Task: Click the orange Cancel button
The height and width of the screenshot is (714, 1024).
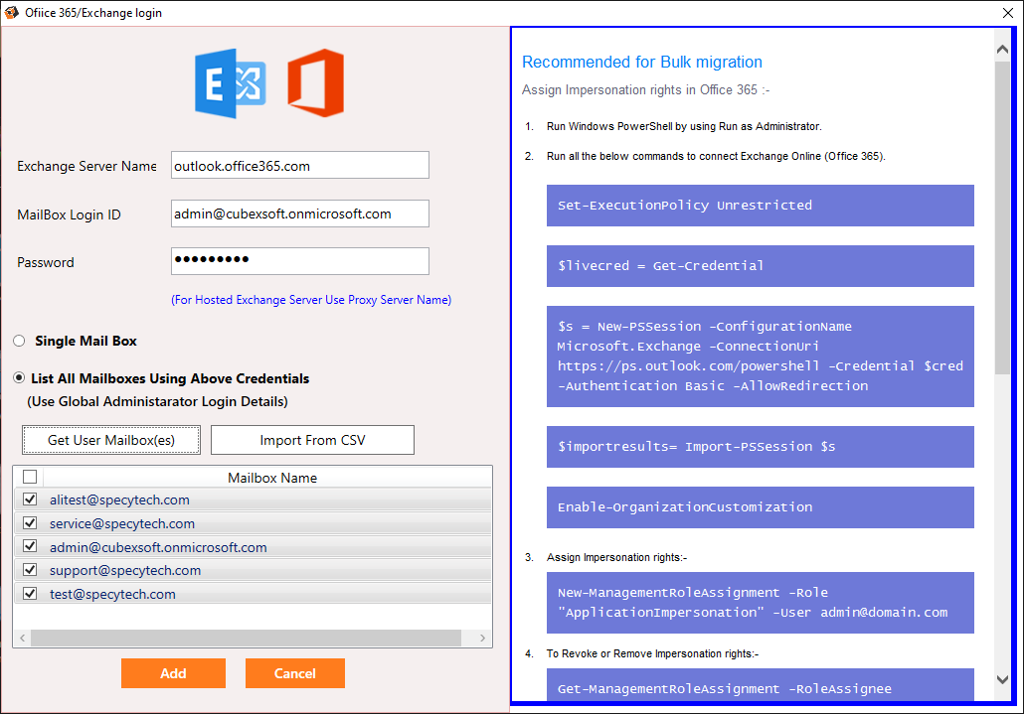Action: pyautogui.click(x=294, y=673)
